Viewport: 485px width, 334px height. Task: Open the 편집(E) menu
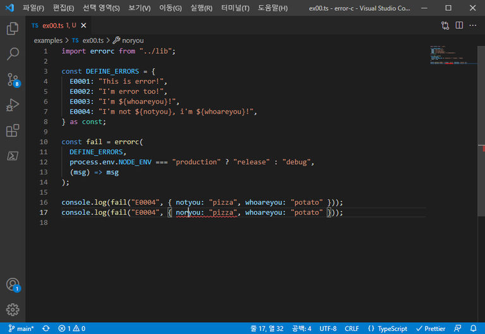(63, 8)
